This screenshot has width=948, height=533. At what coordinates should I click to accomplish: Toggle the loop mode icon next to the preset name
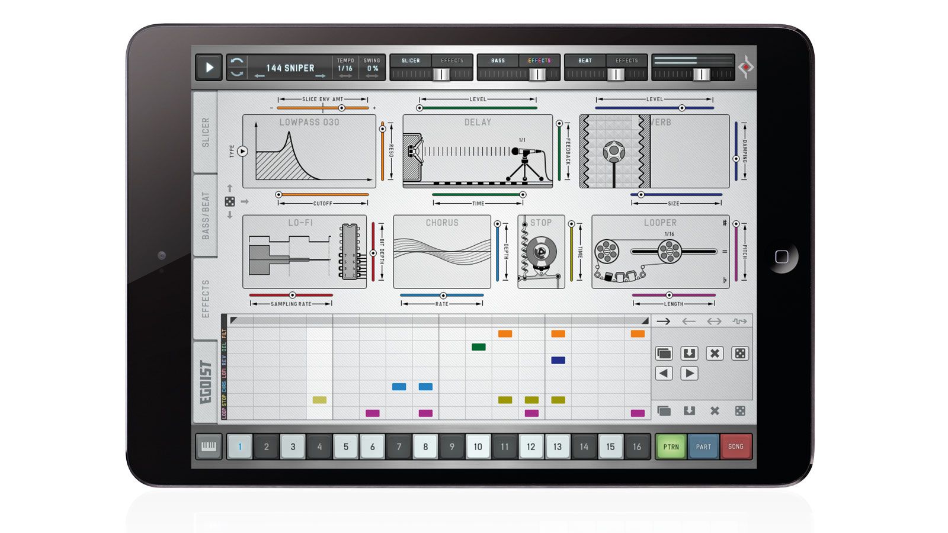pyautogui.click(x=236, y=67)
